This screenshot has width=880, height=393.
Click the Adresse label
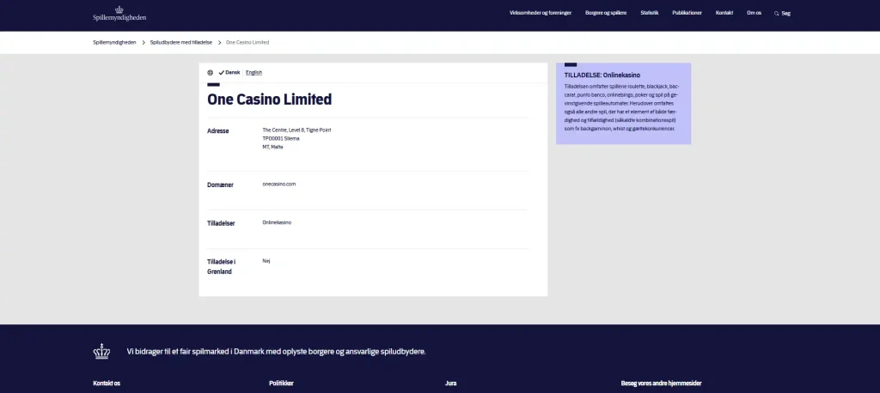pos(217,131)
